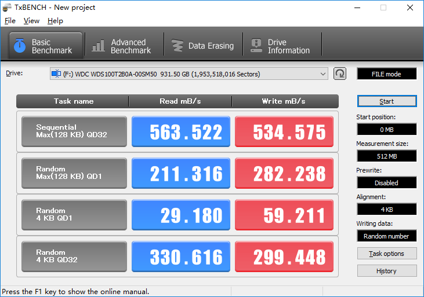
Task: Open the Measurement size 512 MB selector
Action: pos(386,156)
